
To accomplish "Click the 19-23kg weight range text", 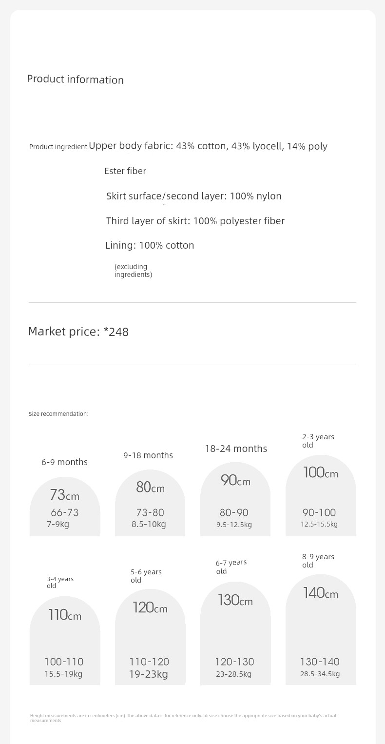I will [149, 674].
